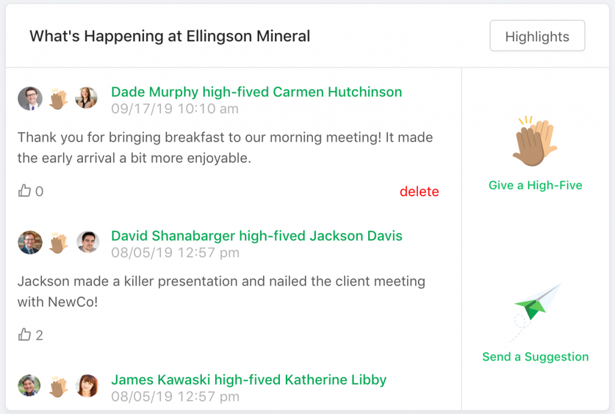Open the James Kawaski high-fived Katherine Libby headline
The image size is (615, 414).
click(x=249, y=380)
